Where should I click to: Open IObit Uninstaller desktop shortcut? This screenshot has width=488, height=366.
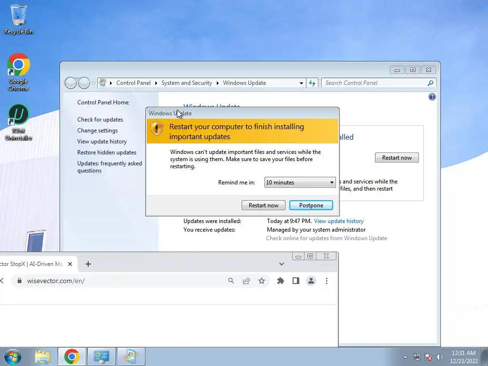tap(19, 122)
